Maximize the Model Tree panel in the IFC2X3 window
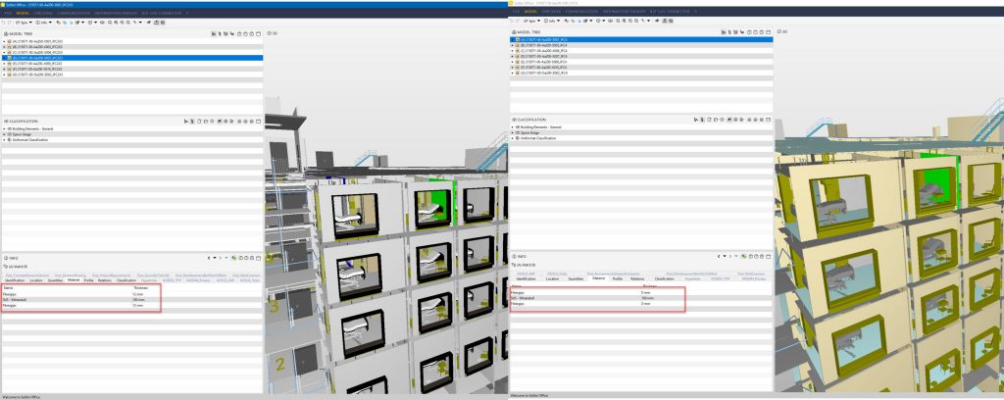 (x=259, y=35)
